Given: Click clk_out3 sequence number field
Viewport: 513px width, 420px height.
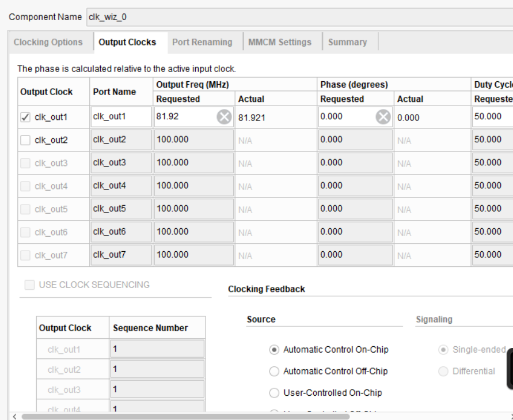Looking at the screenshot, I should point(157,389).
